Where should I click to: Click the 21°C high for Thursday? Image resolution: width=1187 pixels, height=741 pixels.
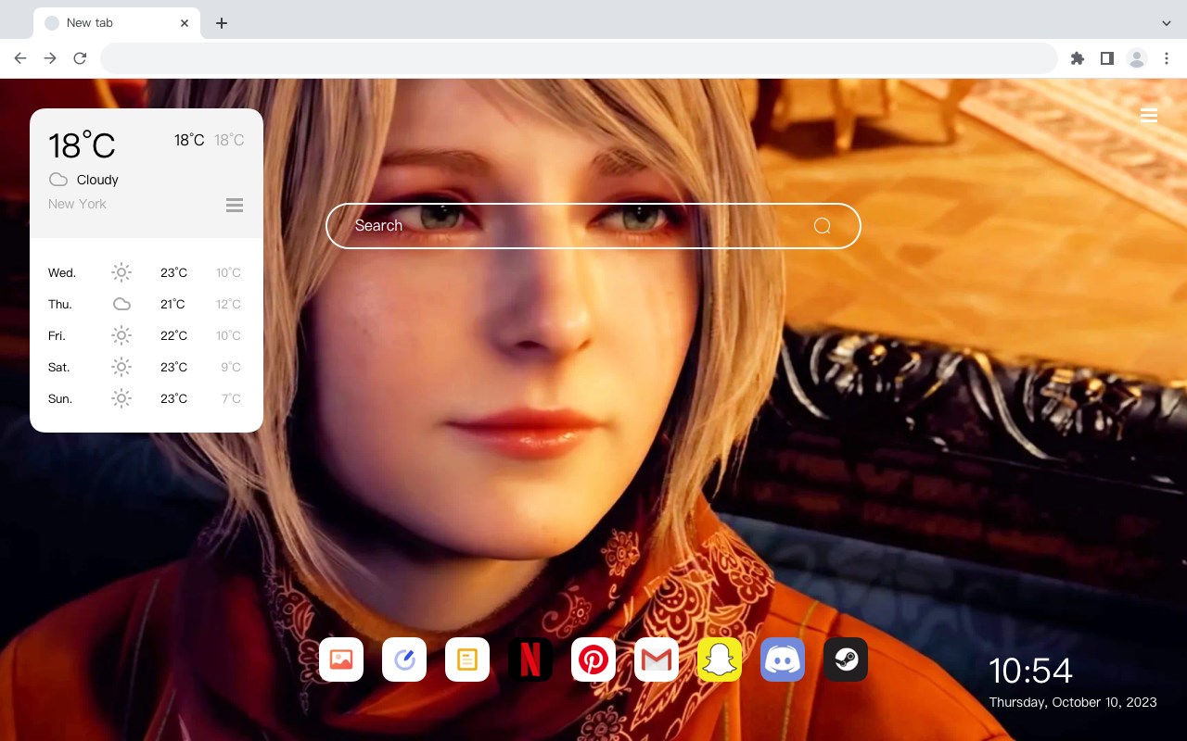coord(172,305)
